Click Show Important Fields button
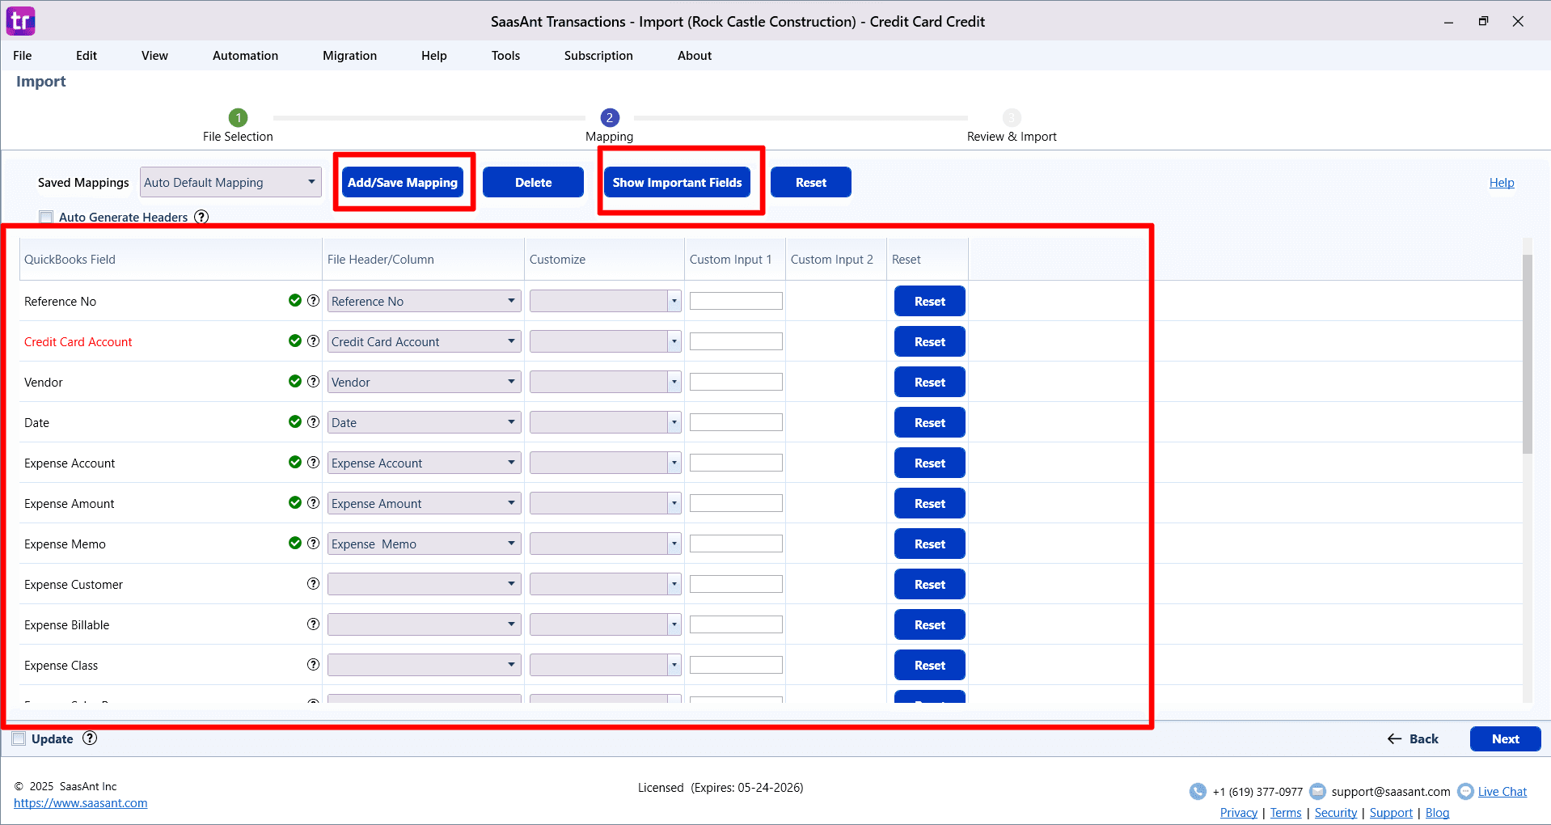This screenshot has width=1551, height=825. click(677, 182)
